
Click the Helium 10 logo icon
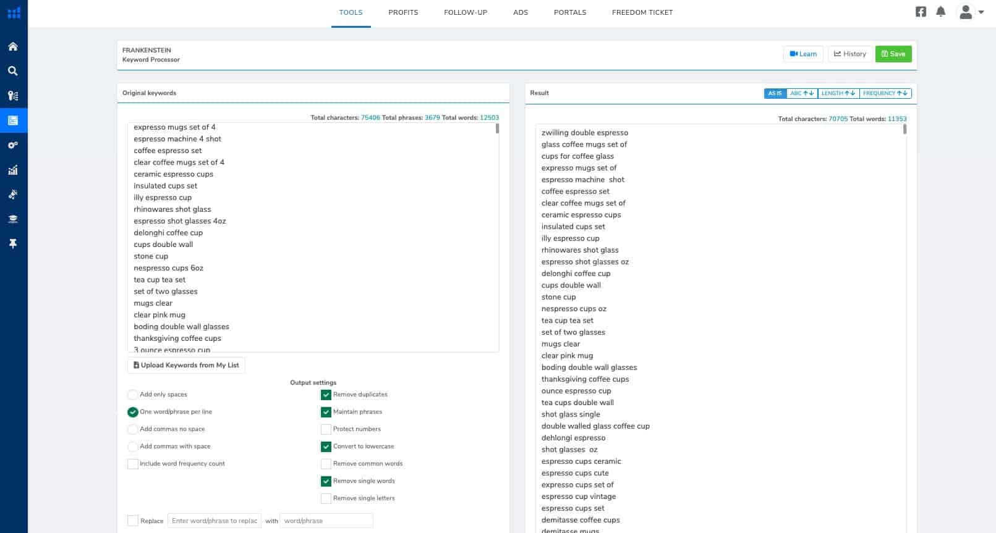(14, 12)
